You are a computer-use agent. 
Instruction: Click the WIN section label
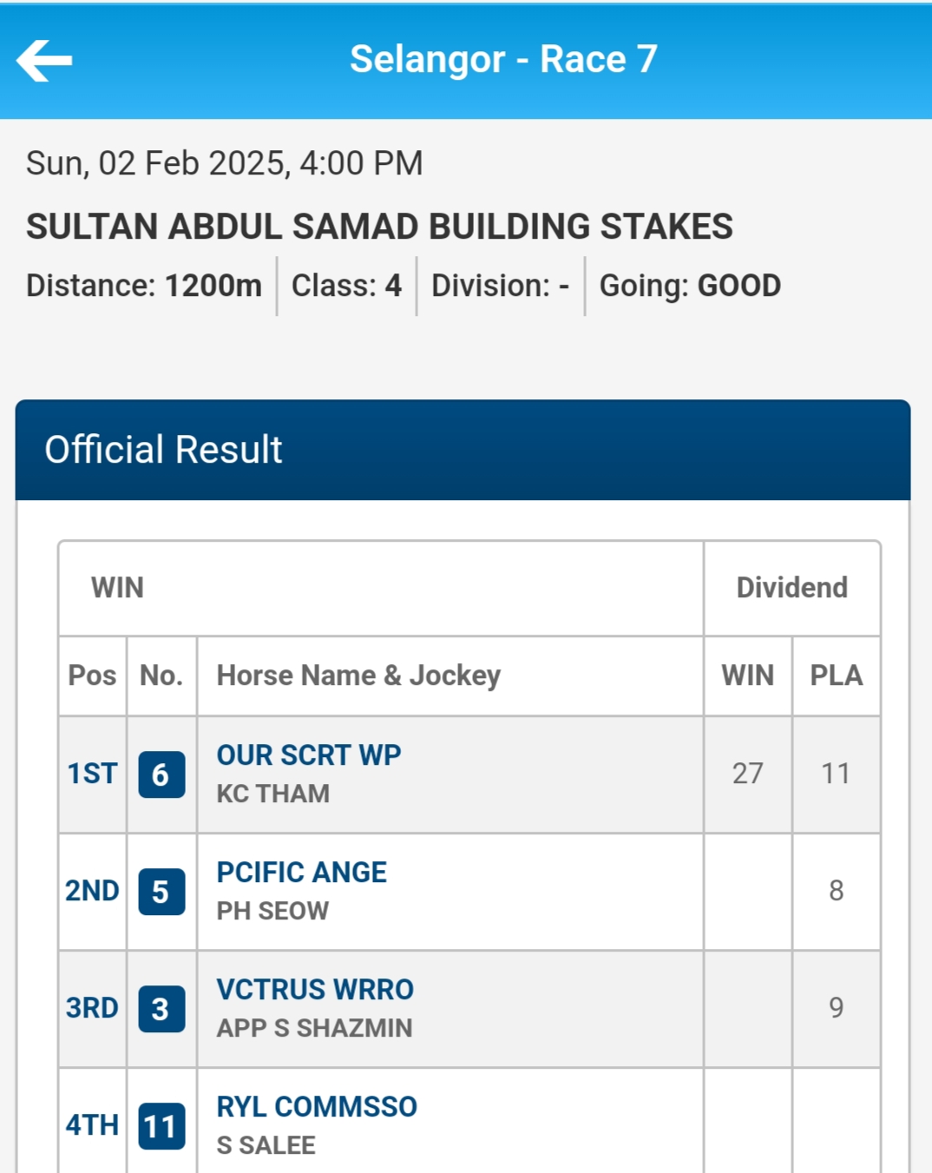tap(118, 588)
